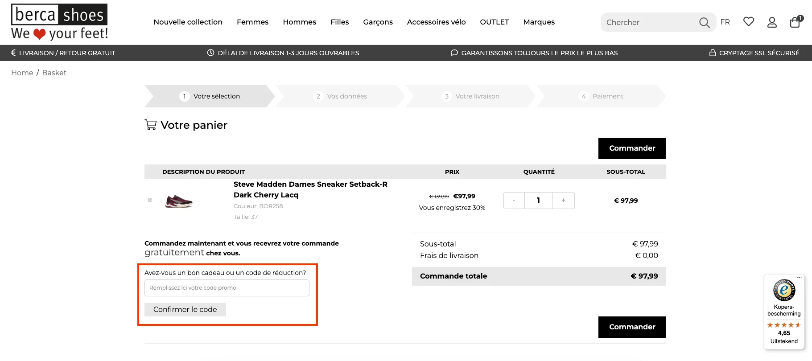Click the Trusted Shops badge

point(784,290)
